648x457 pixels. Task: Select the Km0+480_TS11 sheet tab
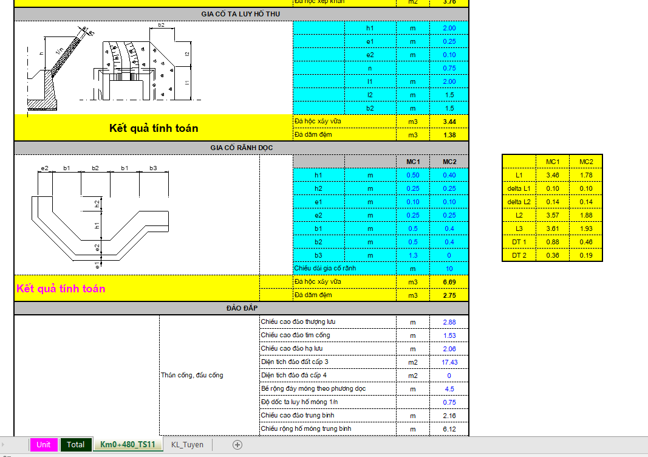(x=128, y=444)
